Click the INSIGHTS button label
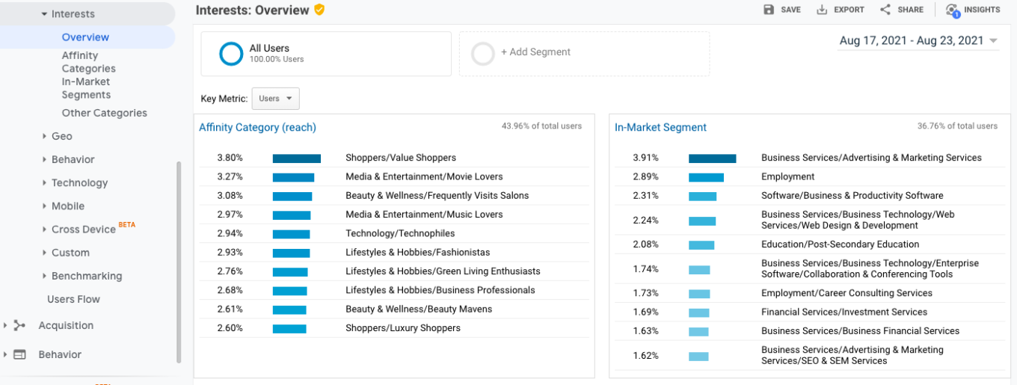Viewport: 1017px width, 385px height. 982,10
